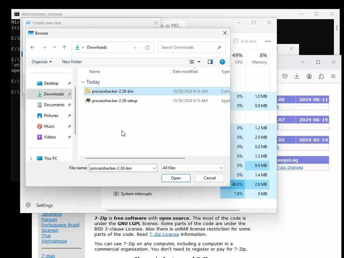
Task: Expand This PC tree node
Action: [x=31, y=159]
